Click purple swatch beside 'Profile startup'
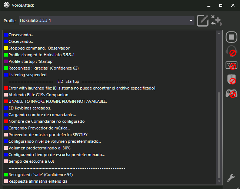Screen dimensions: 240x189 (x=6, y=61)
